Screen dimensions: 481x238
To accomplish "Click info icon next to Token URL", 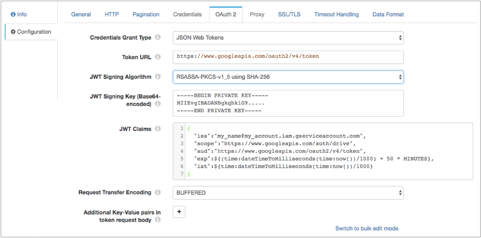I will coord(158,57).
